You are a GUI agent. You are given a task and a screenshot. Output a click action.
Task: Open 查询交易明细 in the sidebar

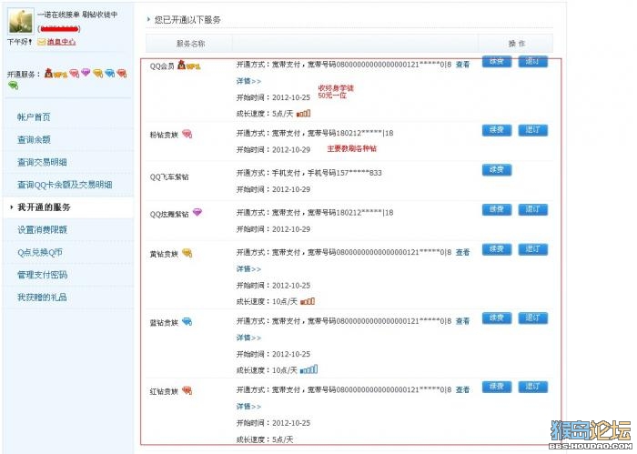coord(42,163)
